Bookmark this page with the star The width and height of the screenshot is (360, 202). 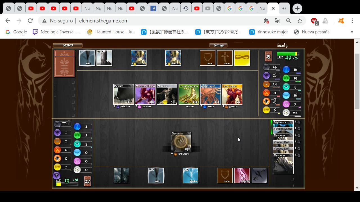click(x=300, y=21)
